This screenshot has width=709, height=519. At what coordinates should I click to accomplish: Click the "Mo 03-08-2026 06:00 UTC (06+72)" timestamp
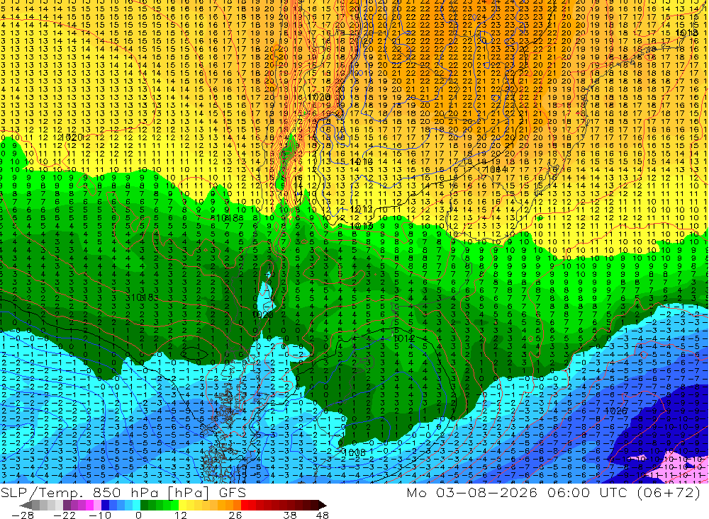click(554, 492)
